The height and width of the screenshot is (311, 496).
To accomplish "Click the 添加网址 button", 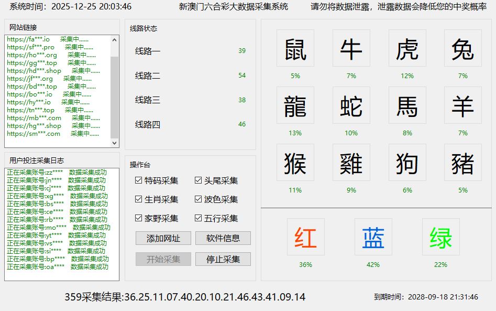I will (x=163, y=239).
